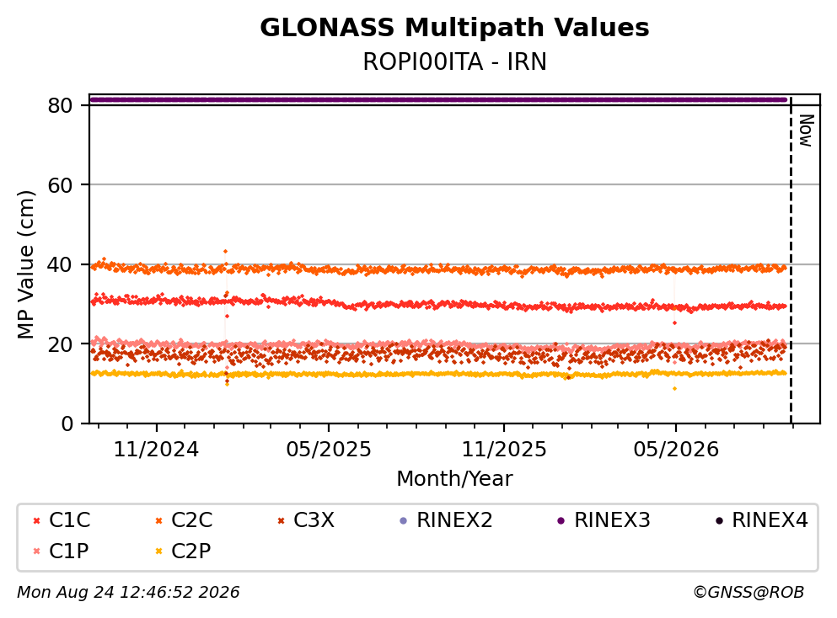Click the ©GNSS@ROB copyright text
837x618 pixels.
748,592
